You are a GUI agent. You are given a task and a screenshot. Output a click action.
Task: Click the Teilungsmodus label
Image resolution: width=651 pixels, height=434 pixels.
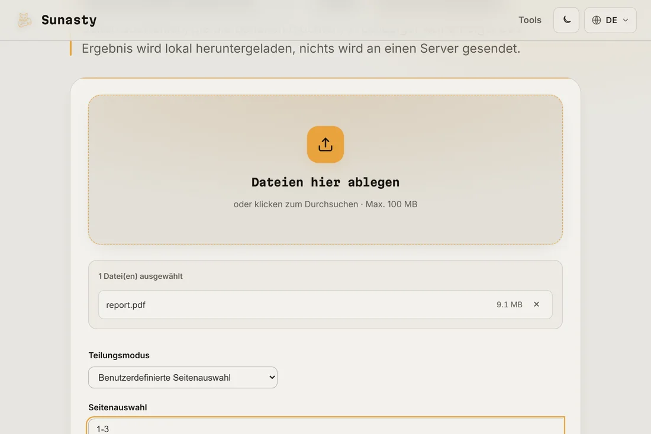tap(119, 355)
